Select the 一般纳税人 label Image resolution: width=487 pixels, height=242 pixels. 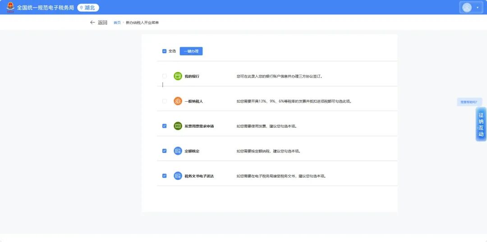tap(194, 101)
